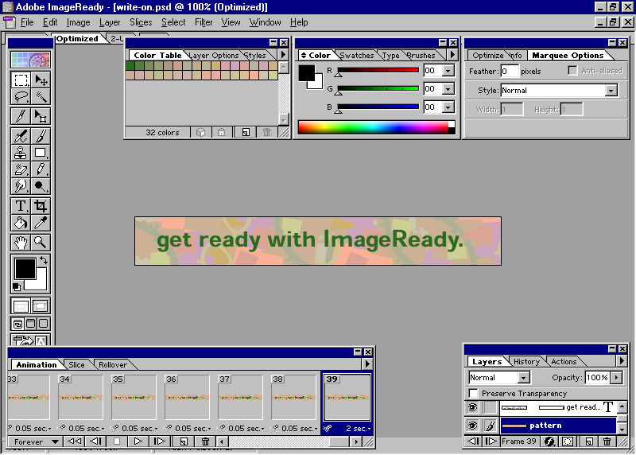Open the Slices menu

pyautogui.click(x=141, y=22)
